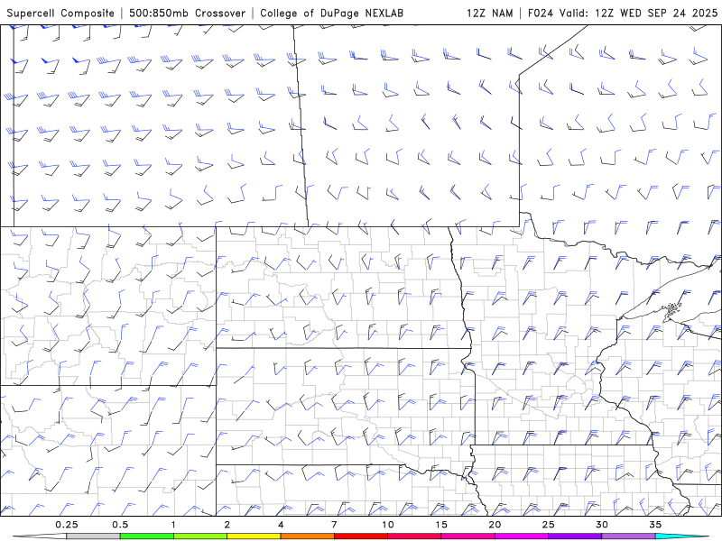Click the "F024 Valid: 12Z WED SEP 24 2025" text

[x=623, y=13]
